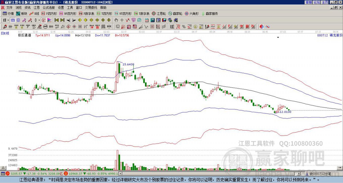Screen dimensions: 343x183
Task: Open the 江恩轮 Gann wheel
Action: tap(159, 13)
